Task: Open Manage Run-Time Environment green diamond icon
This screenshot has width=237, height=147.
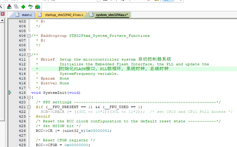Action: pos(23,7)
